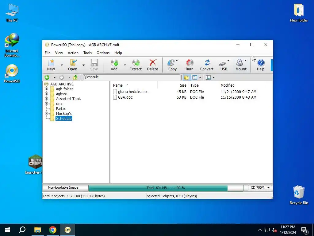Open the USB dropdown arrow
314x236 pixels.
tap(228, 61)
